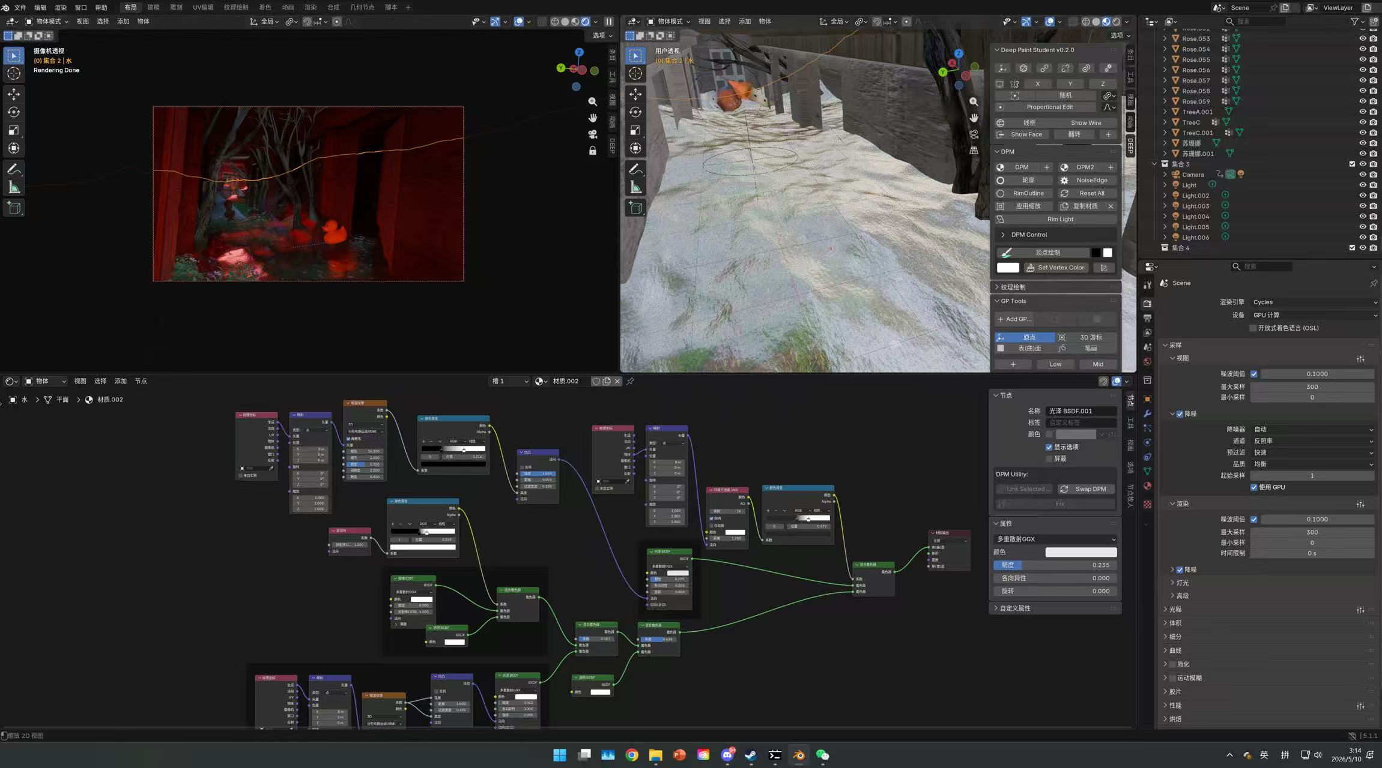Pause the viewport render preview
This screenshot has width=1382, height=768.
(x=609, y=22)
